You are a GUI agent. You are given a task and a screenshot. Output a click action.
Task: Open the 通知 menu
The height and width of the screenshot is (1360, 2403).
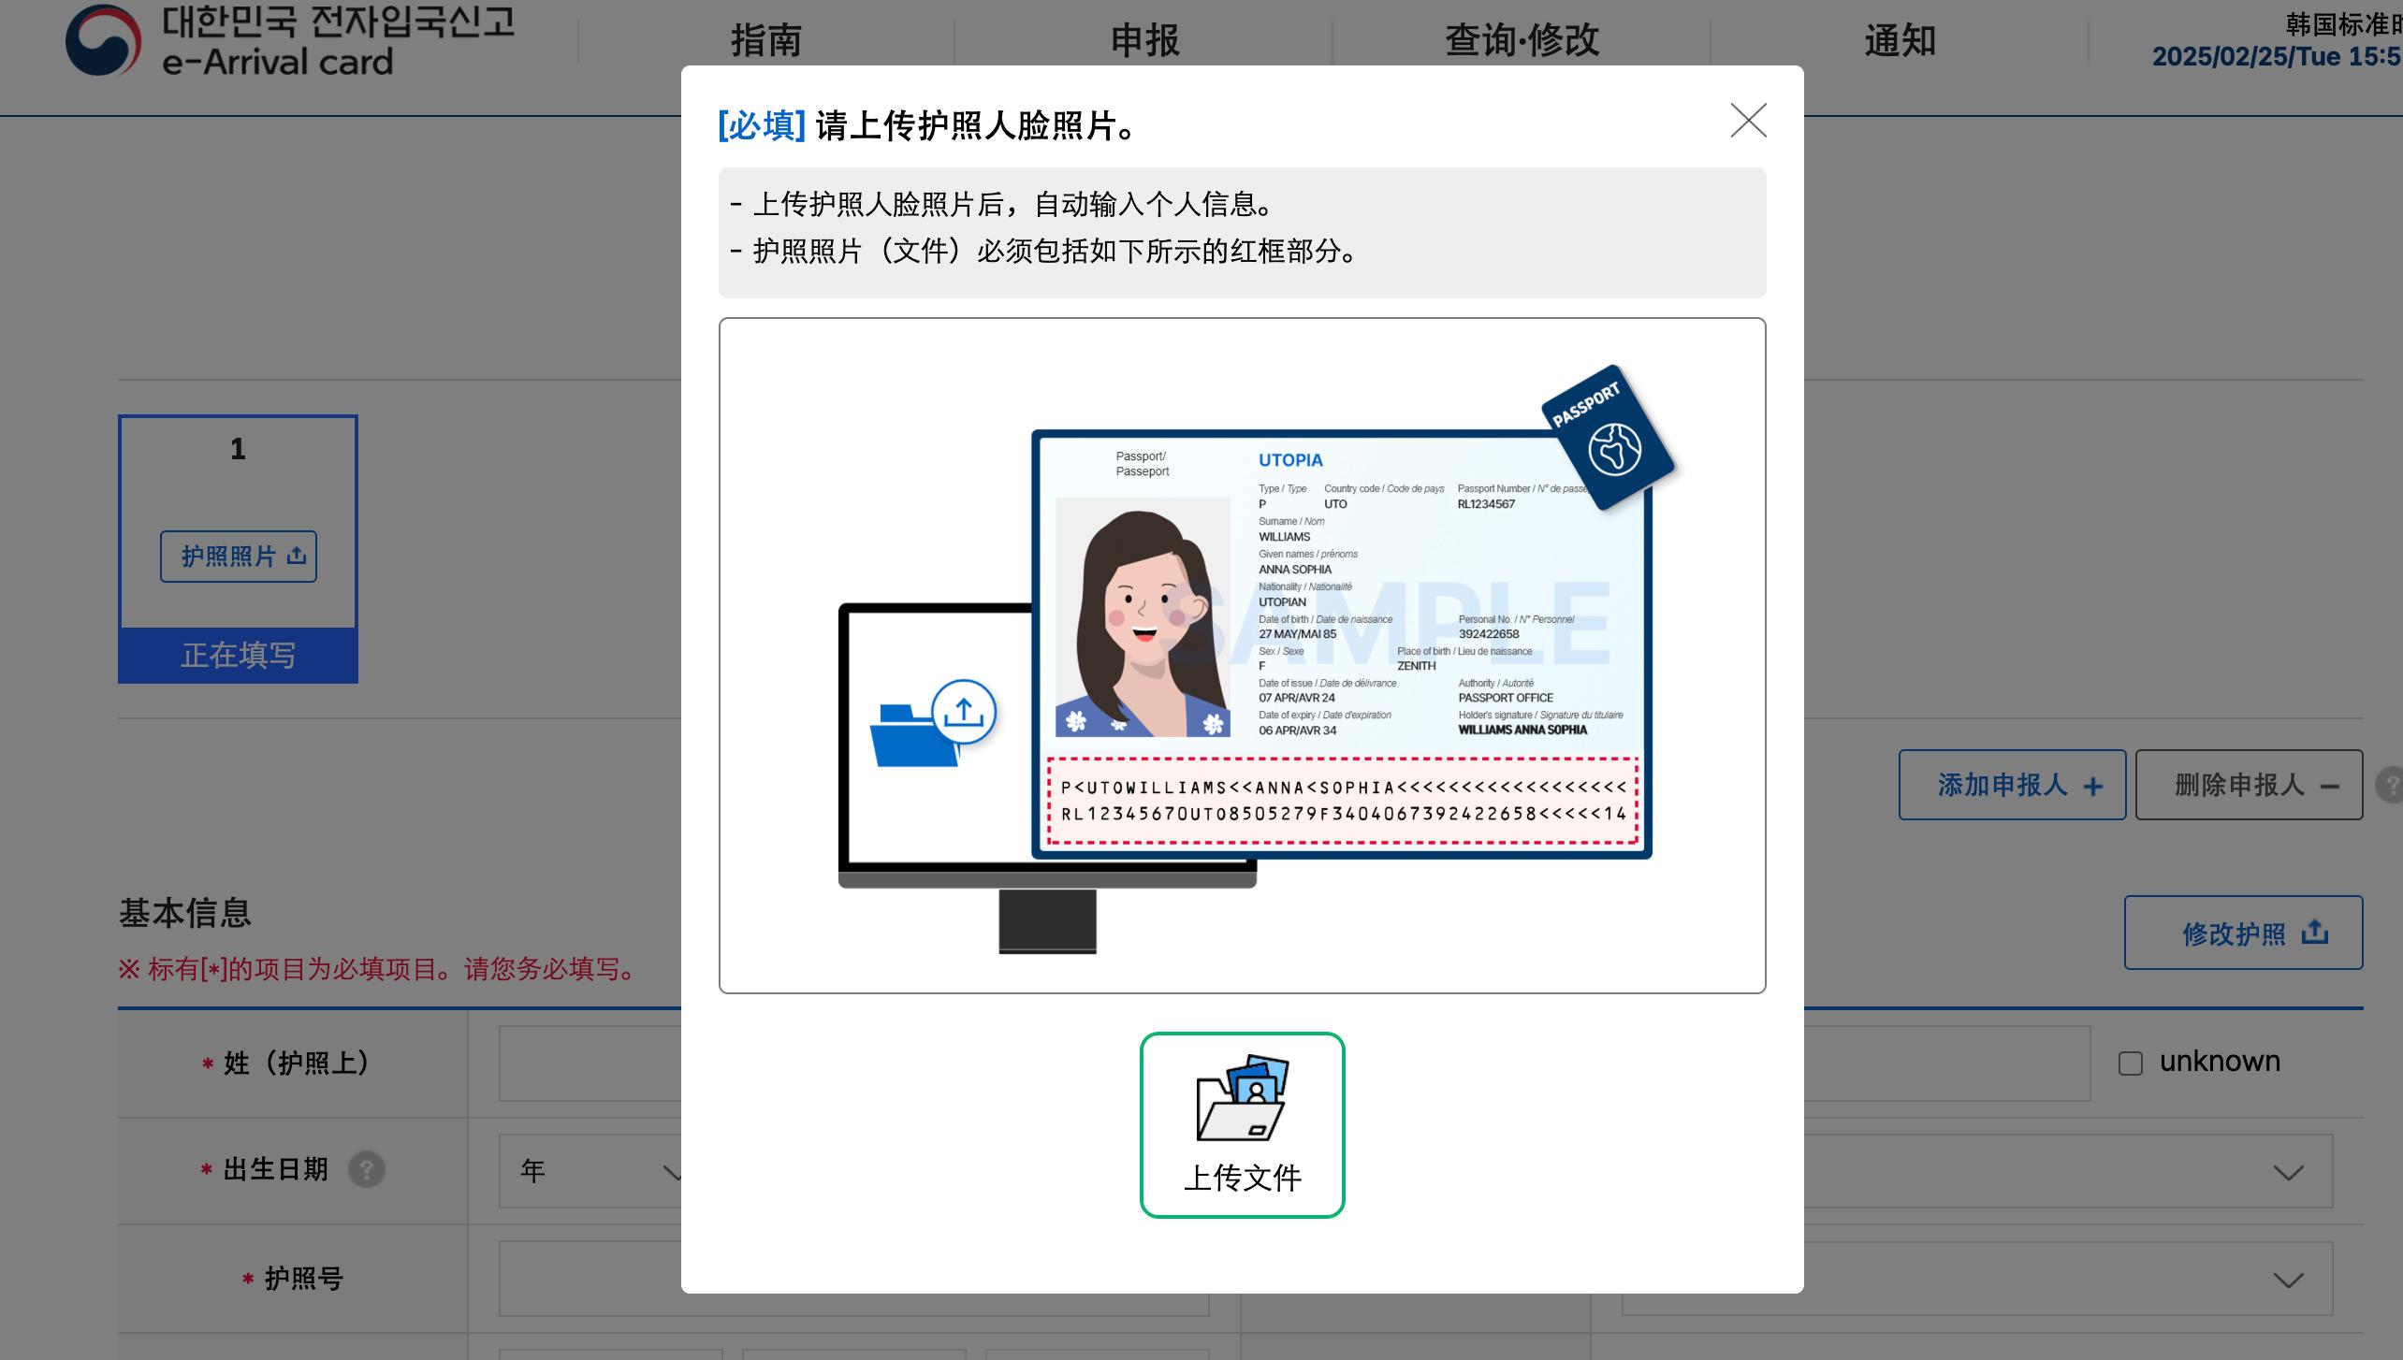(x=1900, y=41)
